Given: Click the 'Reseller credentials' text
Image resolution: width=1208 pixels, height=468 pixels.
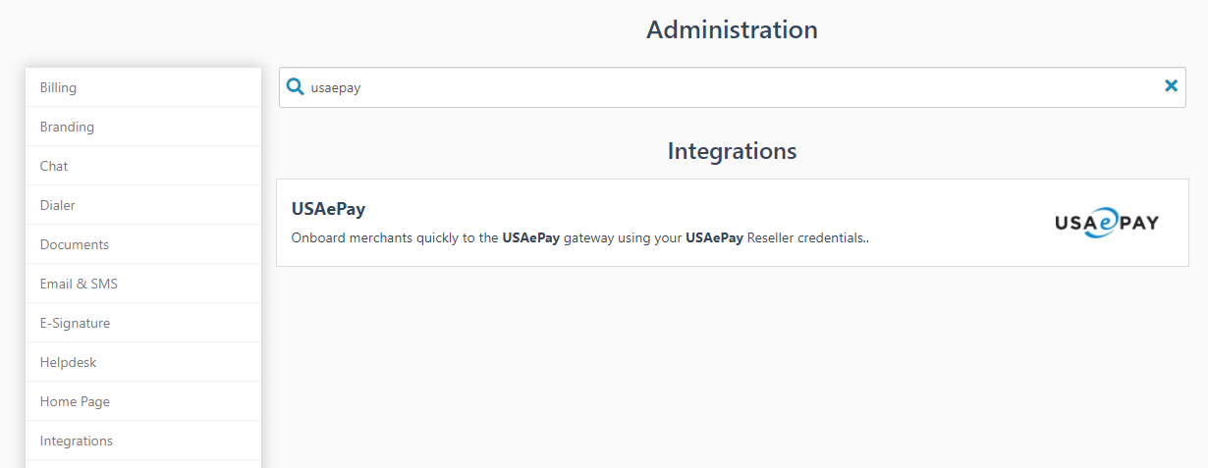Looking at the screenshot, I should 805,237.
